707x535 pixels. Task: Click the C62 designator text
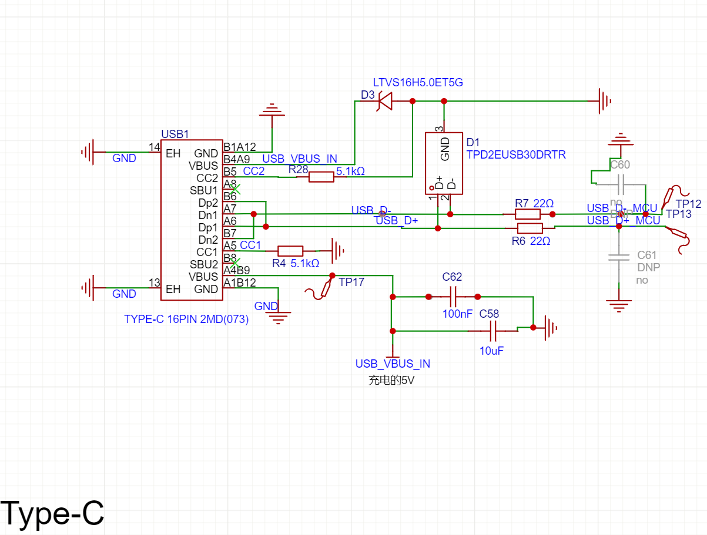coord(453,277)
